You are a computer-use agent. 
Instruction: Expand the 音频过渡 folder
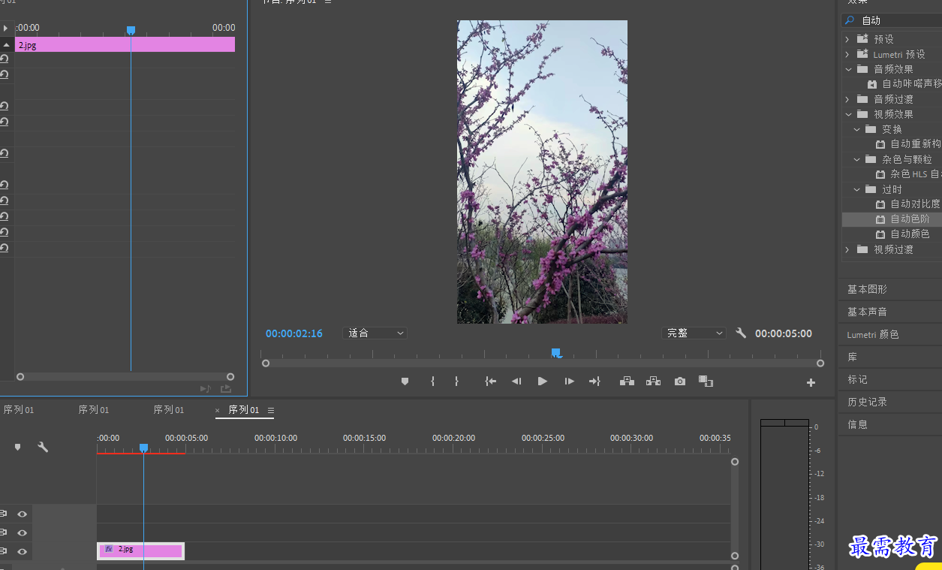tap(847, 99)
